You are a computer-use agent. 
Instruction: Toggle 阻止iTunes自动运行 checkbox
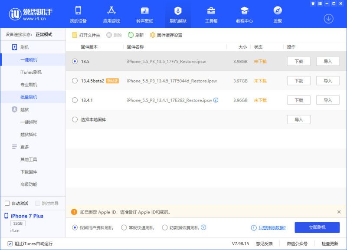point(10,243)
